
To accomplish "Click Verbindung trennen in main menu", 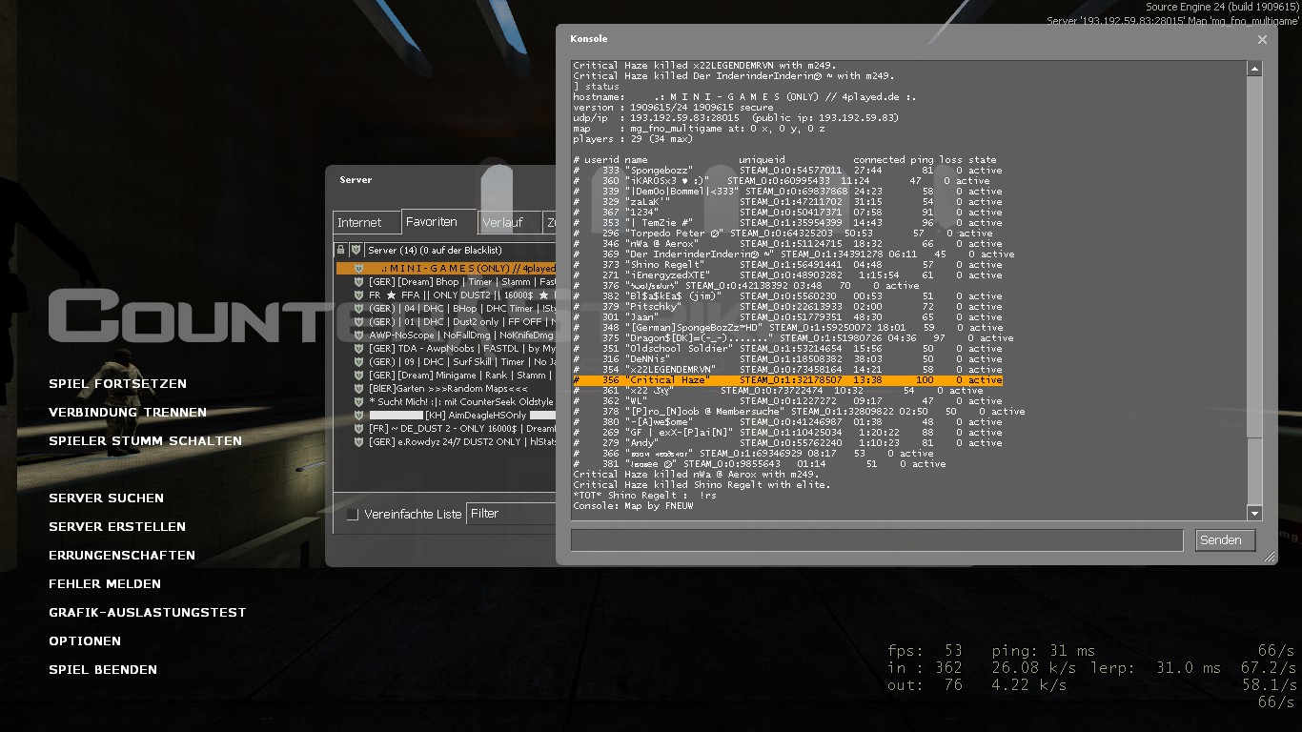I will point(128,413).
